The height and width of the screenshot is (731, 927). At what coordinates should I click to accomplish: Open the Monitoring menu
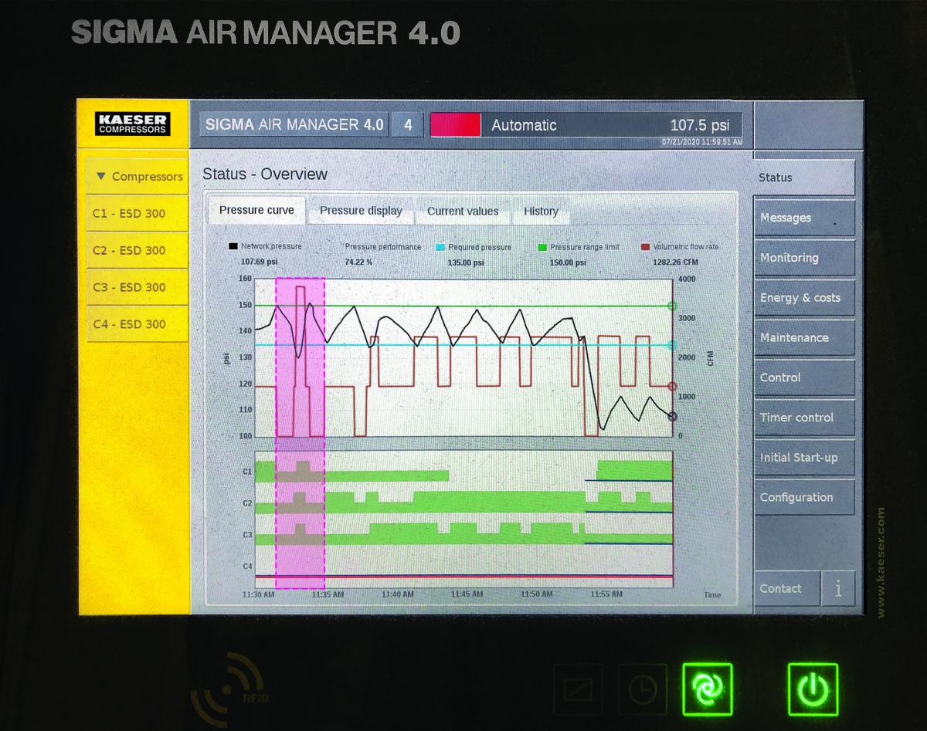click(804, 258)
